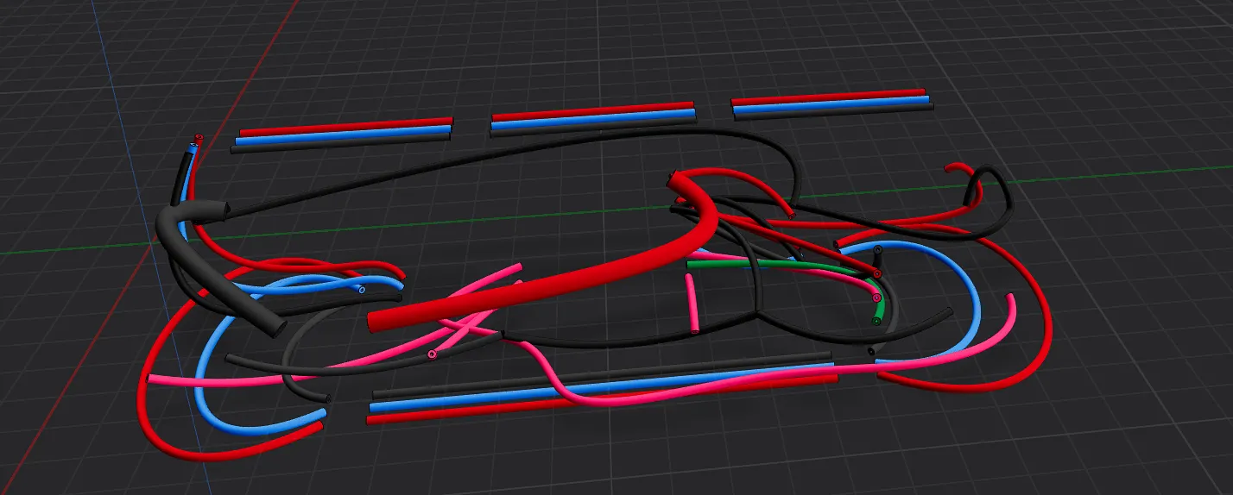
Task: Select the blue straight bar in top-middle group
Action: 593,120
